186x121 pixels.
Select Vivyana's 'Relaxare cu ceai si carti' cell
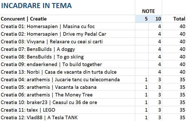pyautogui.click(x=52, y=42)
